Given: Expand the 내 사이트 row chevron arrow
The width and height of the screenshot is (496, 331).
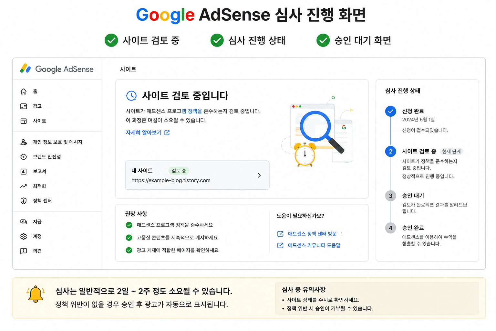Looking at the screenshot, I should 259,175.
